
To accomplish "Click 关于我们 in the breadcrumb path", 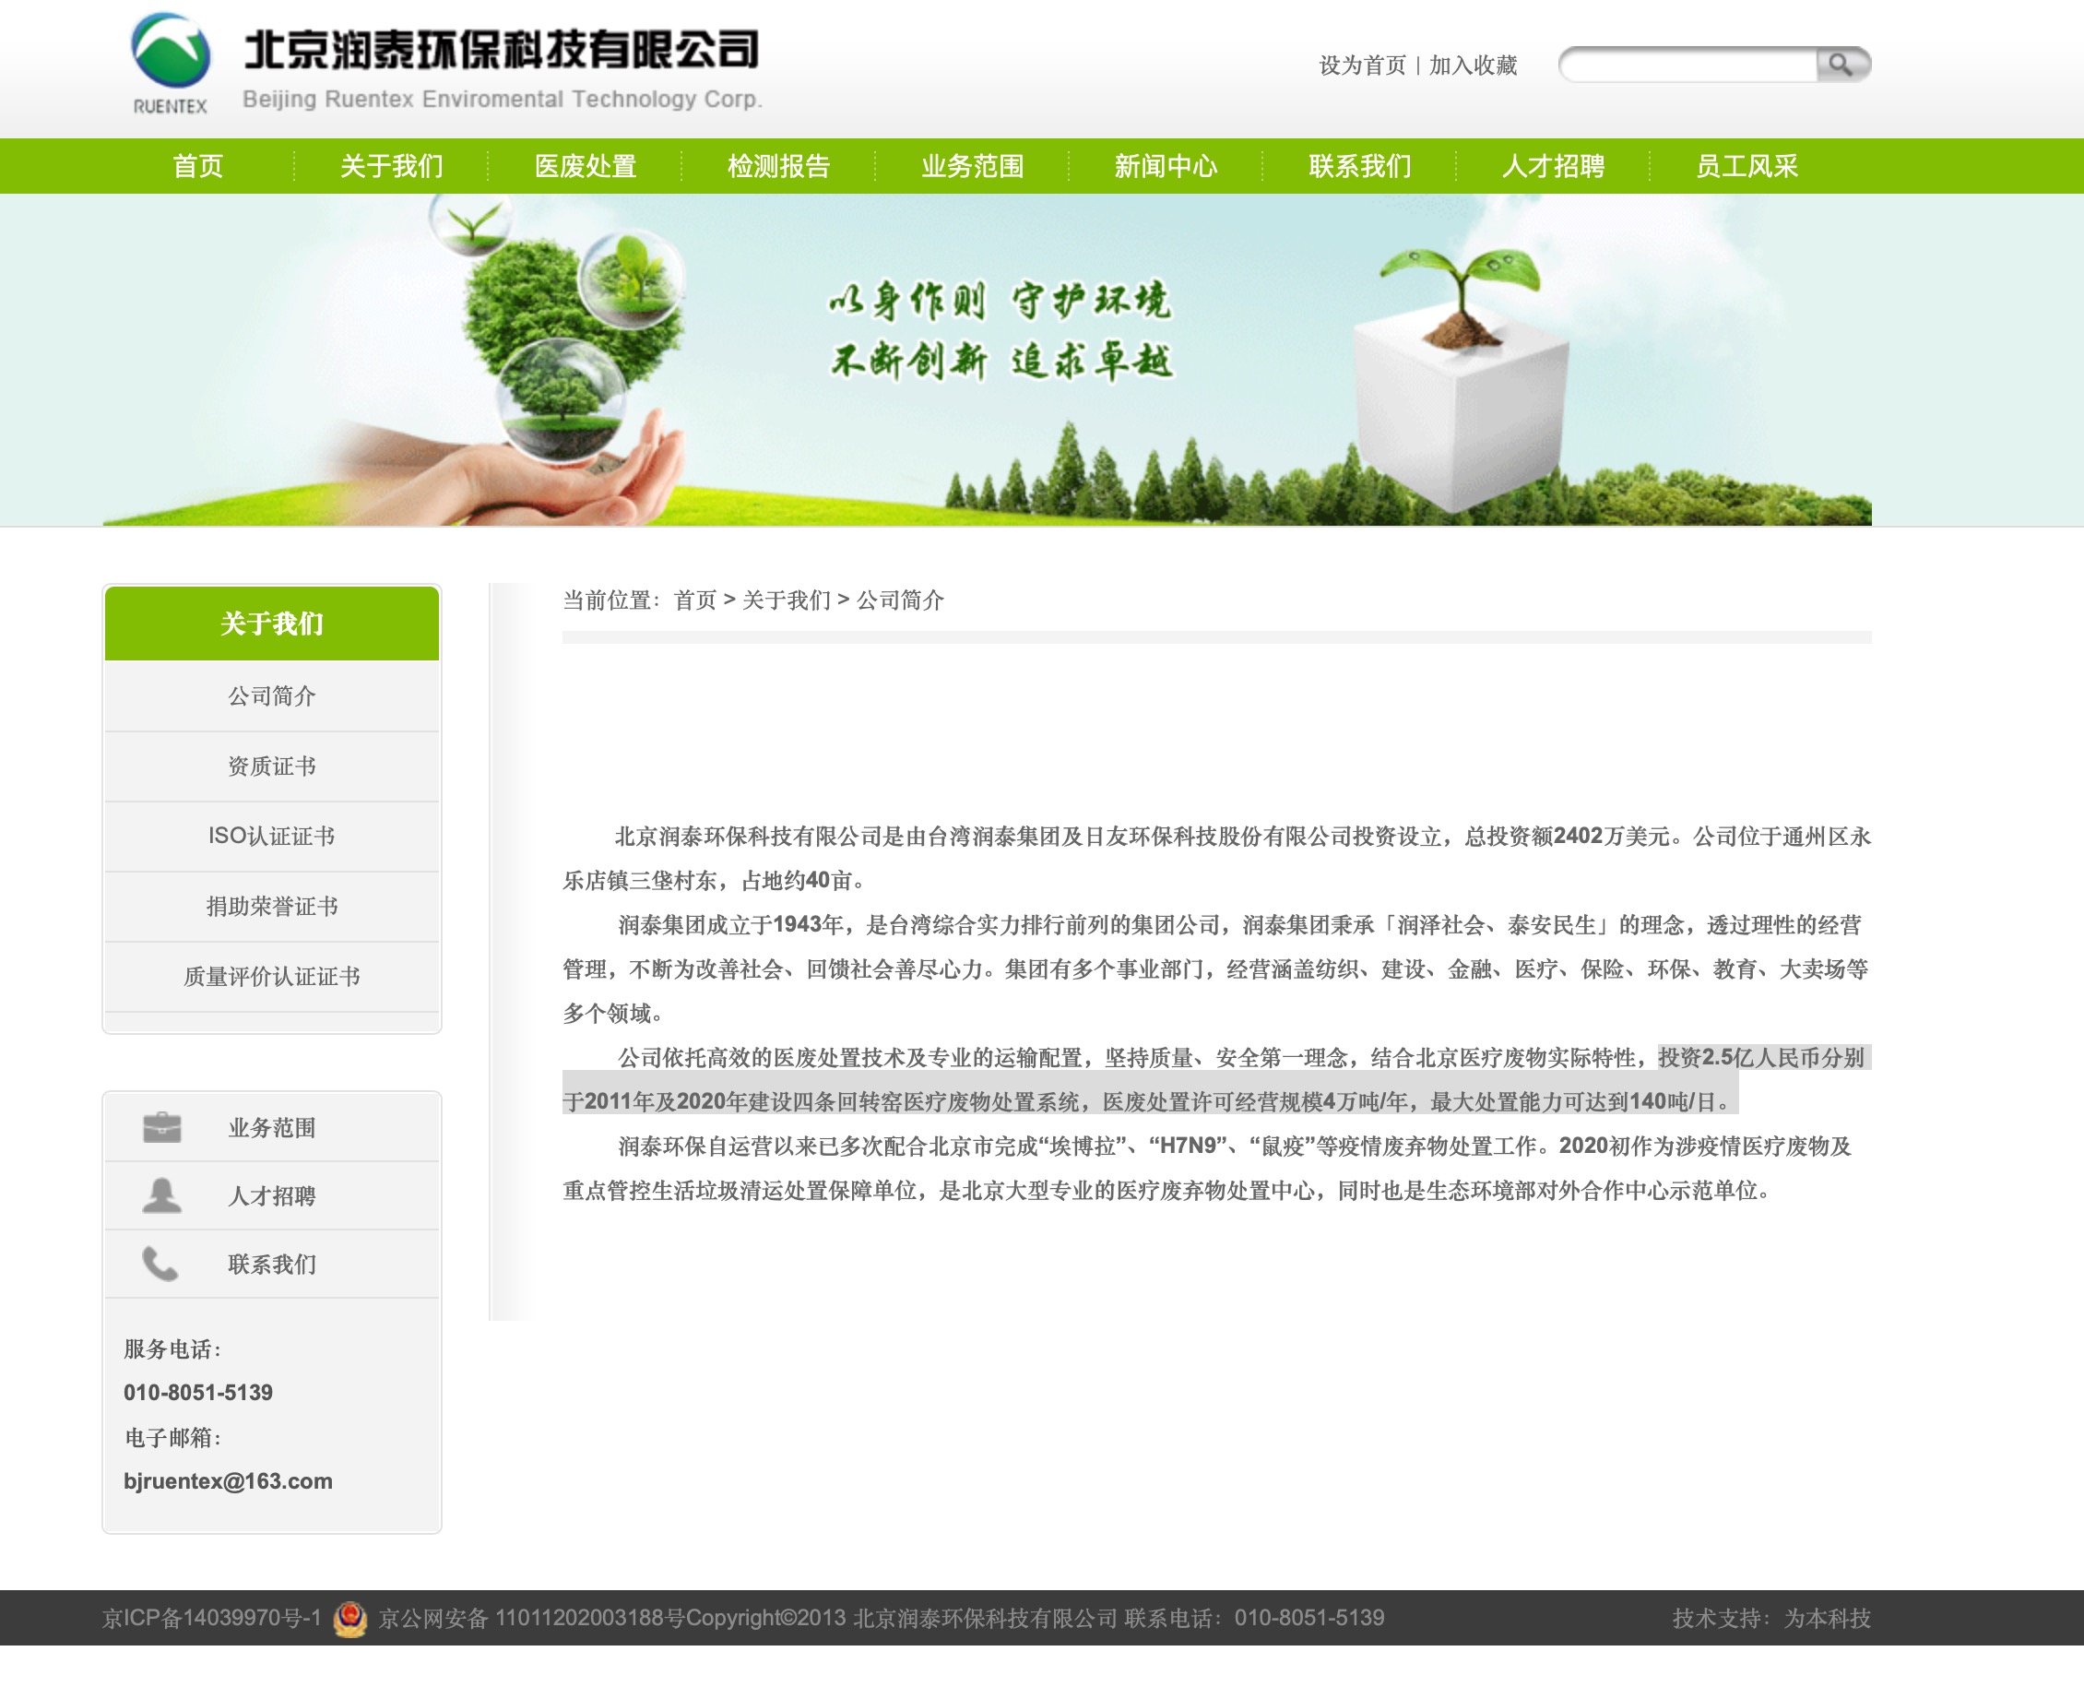I will [786, 600].
